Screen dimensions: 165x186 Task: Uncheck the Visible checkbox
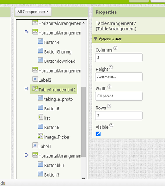click(x=98, y=134)
